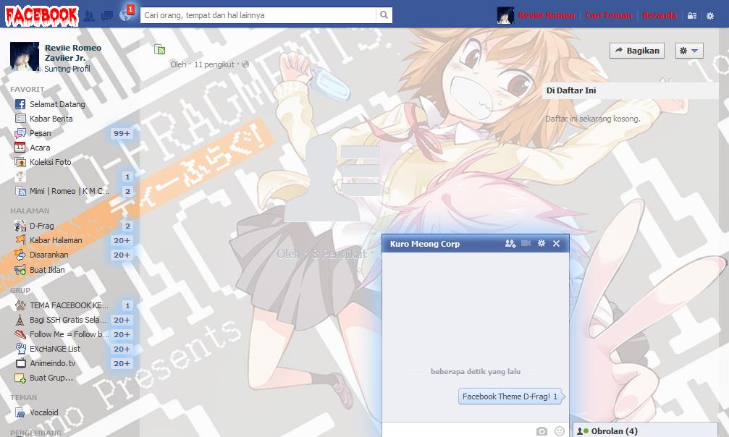Open emoticon smiley picker in chat
Viewport: 729px width, 437px height.
point(560,431)
